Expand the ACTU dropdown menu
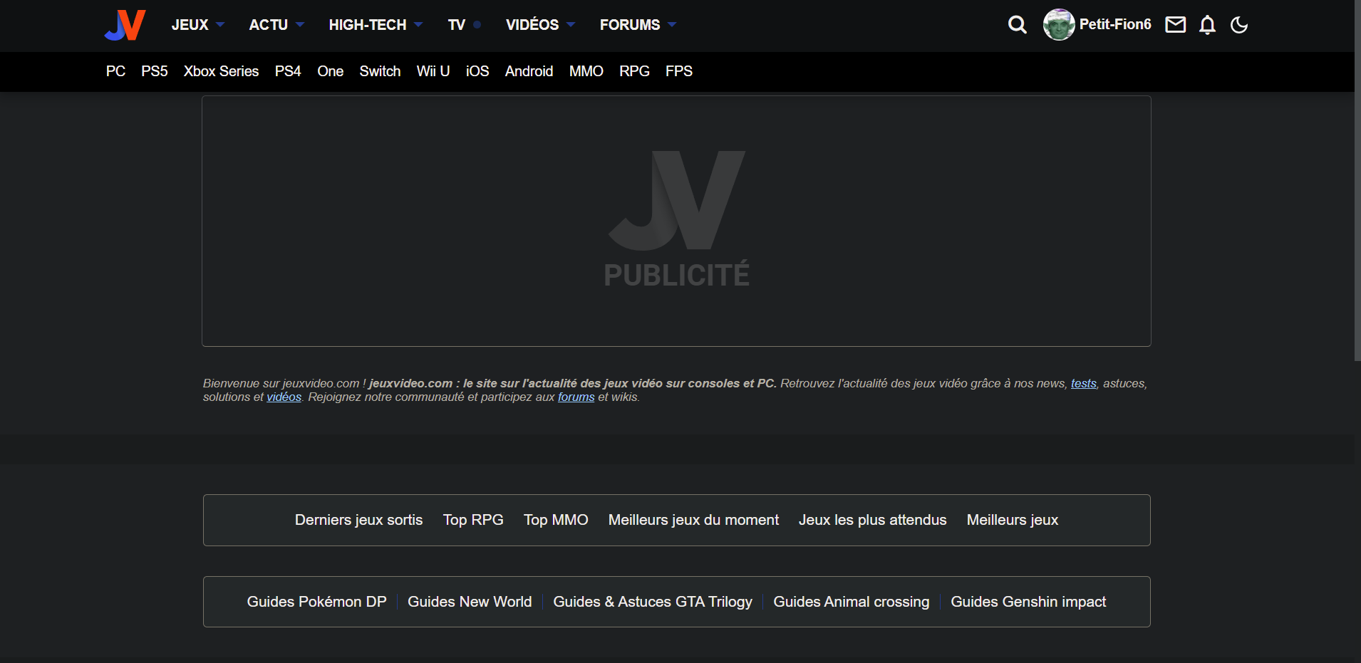 tap(276, 25)
